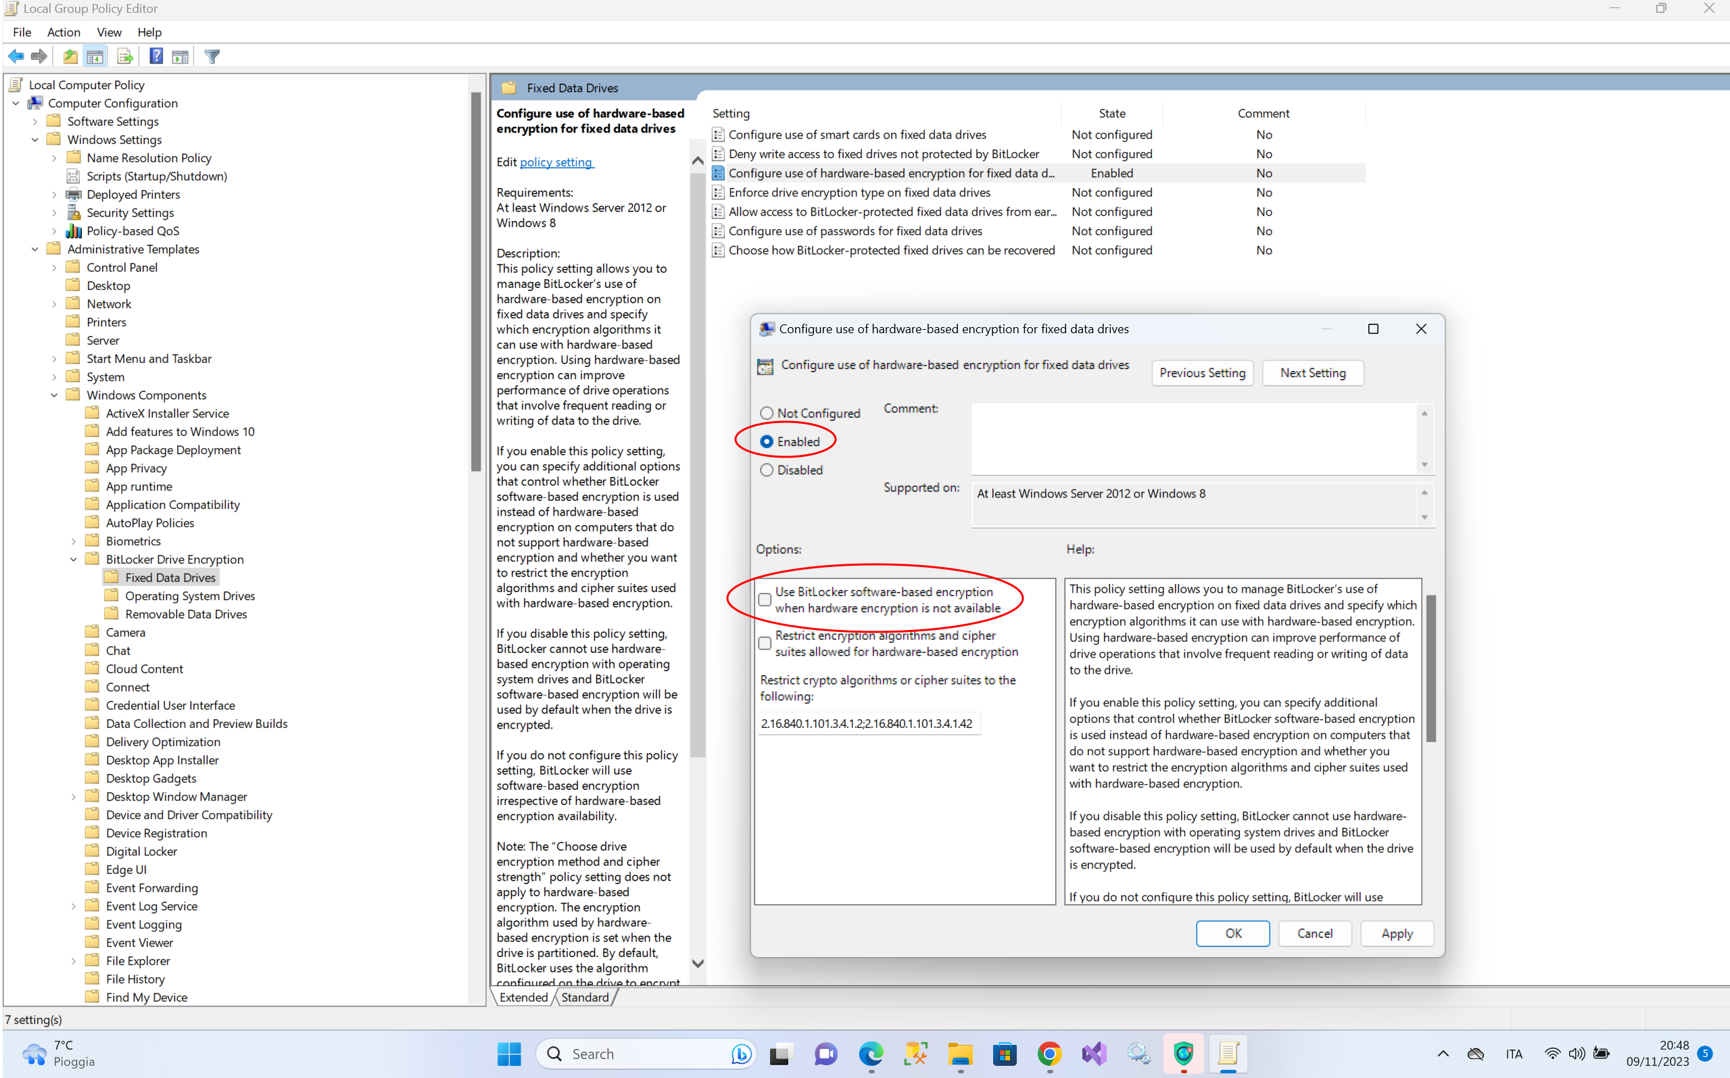
Task: Switch to the Standard tab
Action: (585, 997)
